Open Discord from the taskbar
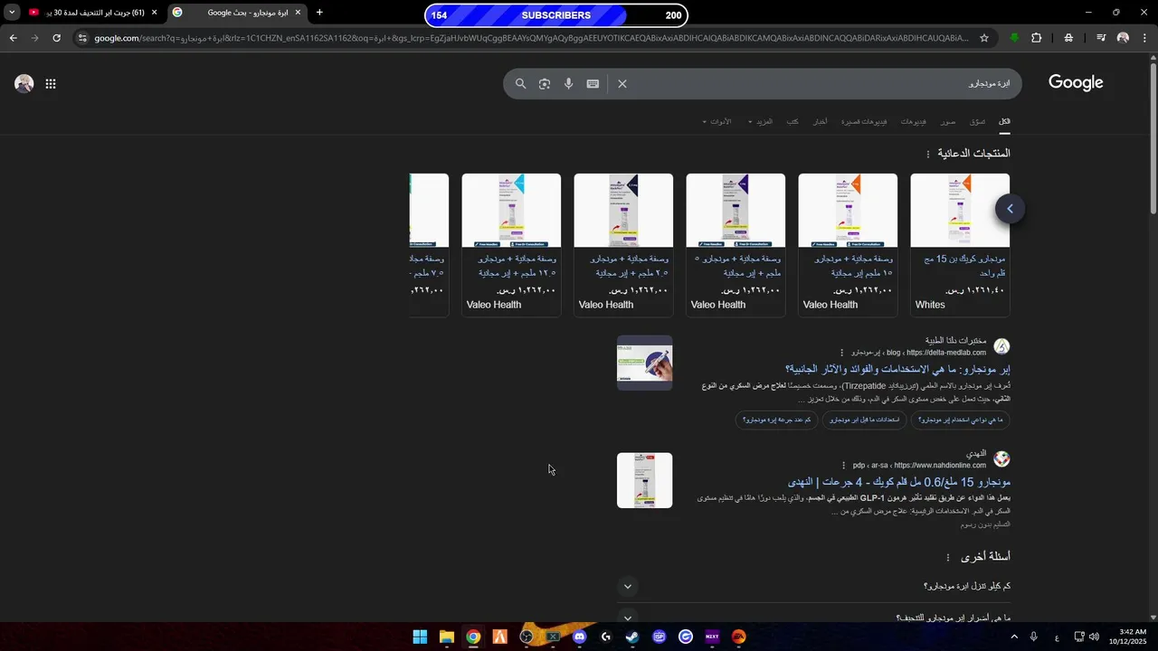1158x651 pixels. (579, 637)
